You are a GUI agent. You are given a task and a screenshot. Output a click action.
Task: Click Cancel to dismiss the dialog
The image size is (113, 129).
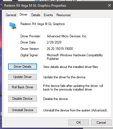(101, 123)
